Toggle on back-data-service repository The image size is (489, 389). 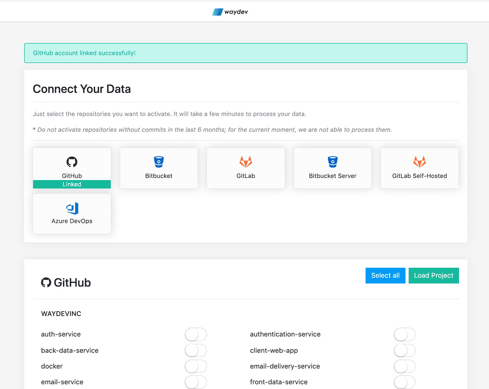(x=196, y=350)
